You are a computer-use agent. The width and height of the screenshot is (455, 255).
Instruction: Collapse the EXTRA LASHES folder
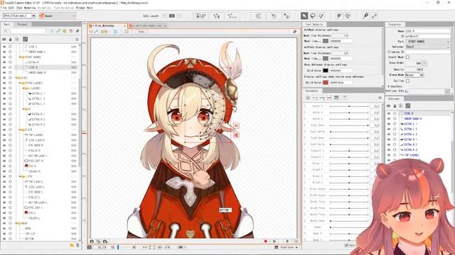[x=20, y=83]
